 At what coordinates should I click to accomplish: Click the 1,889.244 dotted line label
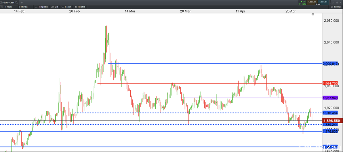(330, 124)
